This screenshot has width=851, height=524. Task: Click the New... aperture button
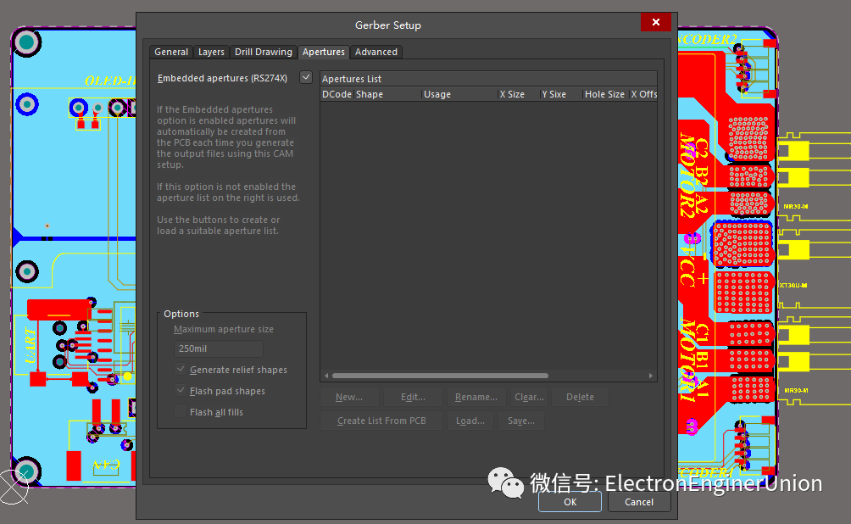coord(348,397)
